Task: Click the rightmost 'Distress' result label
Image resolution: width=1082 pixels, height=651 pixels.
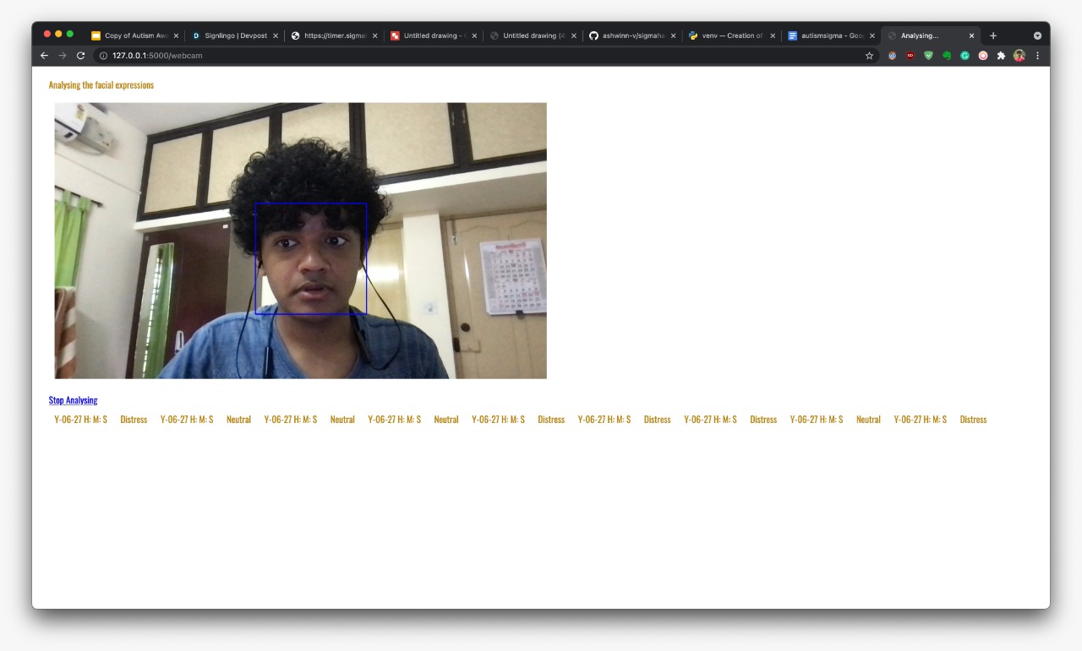Action: point(973,420)
